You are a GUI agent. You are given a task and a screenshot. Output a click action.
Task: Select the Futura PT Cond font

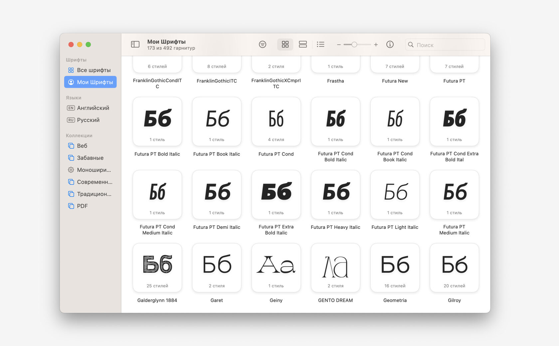[276, 121]
